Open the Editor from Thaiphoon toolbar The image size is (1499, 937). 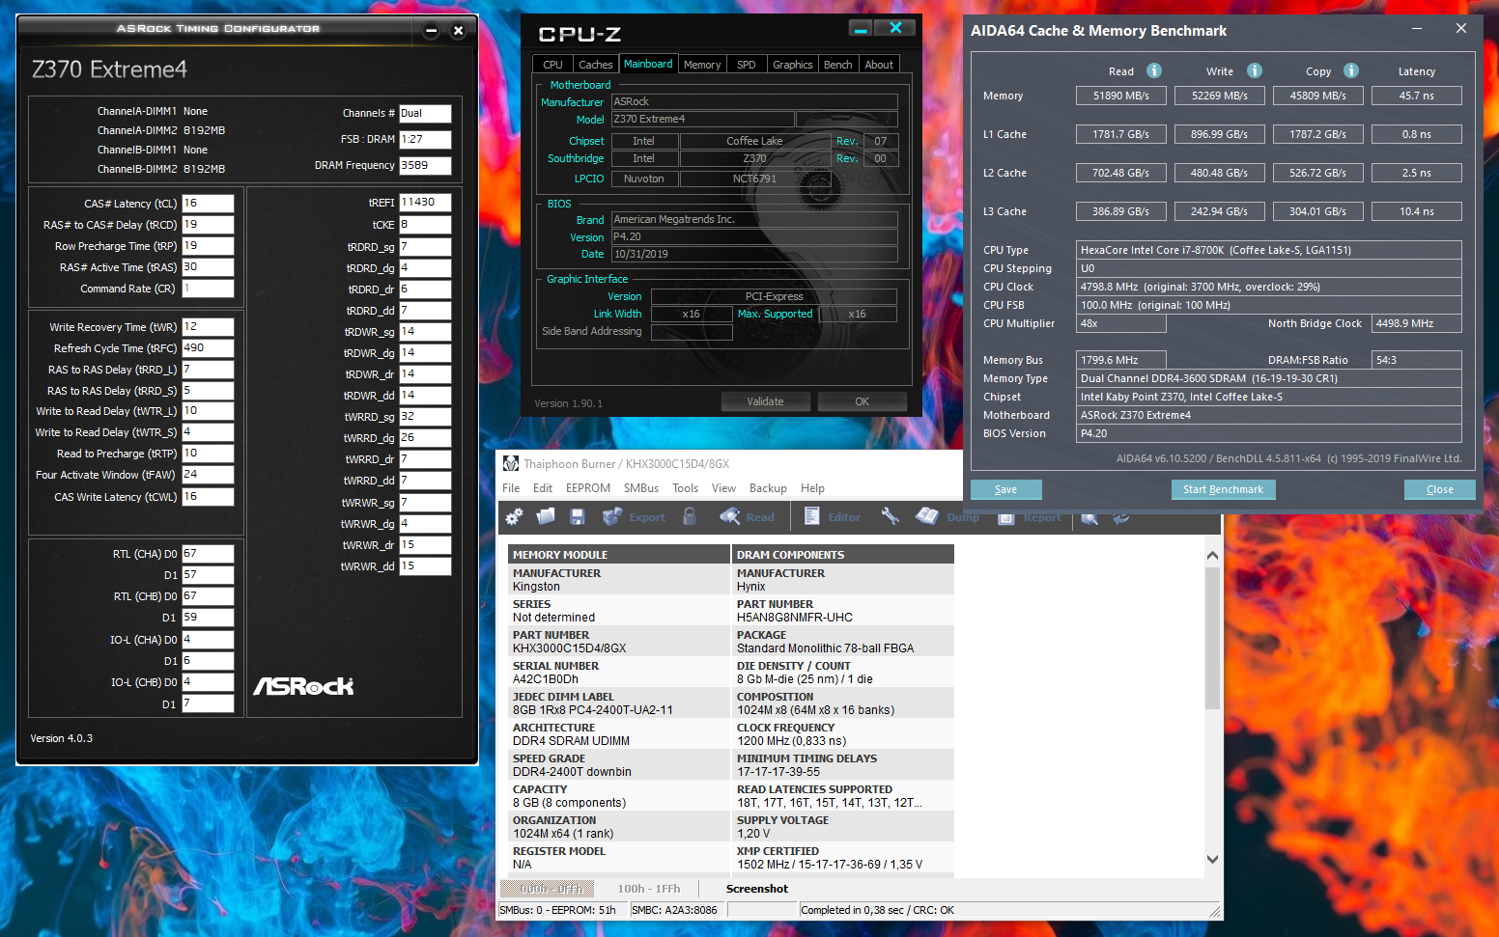(x=832, y=516)
